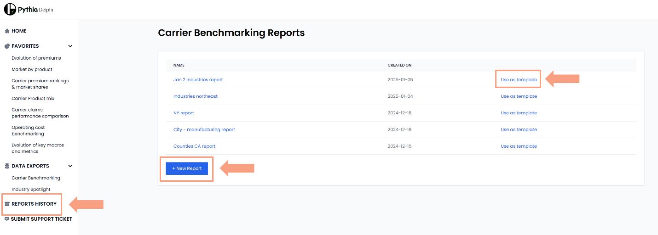Use Jan 2 industries report as template
Image resolution: width=658 pixels, height=235 pixels.
click(x=519, y=80)
